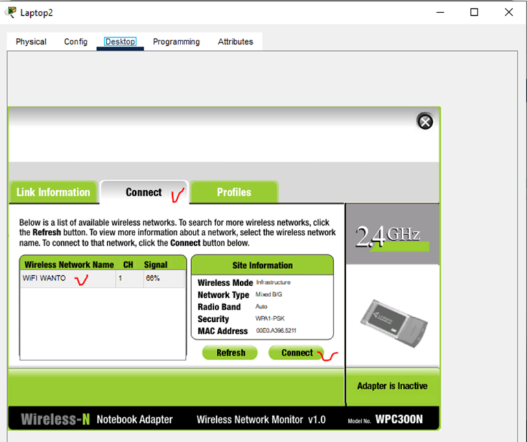Select the Desktop tab
This screenshot has width=527, height=442.
point(120,42)
